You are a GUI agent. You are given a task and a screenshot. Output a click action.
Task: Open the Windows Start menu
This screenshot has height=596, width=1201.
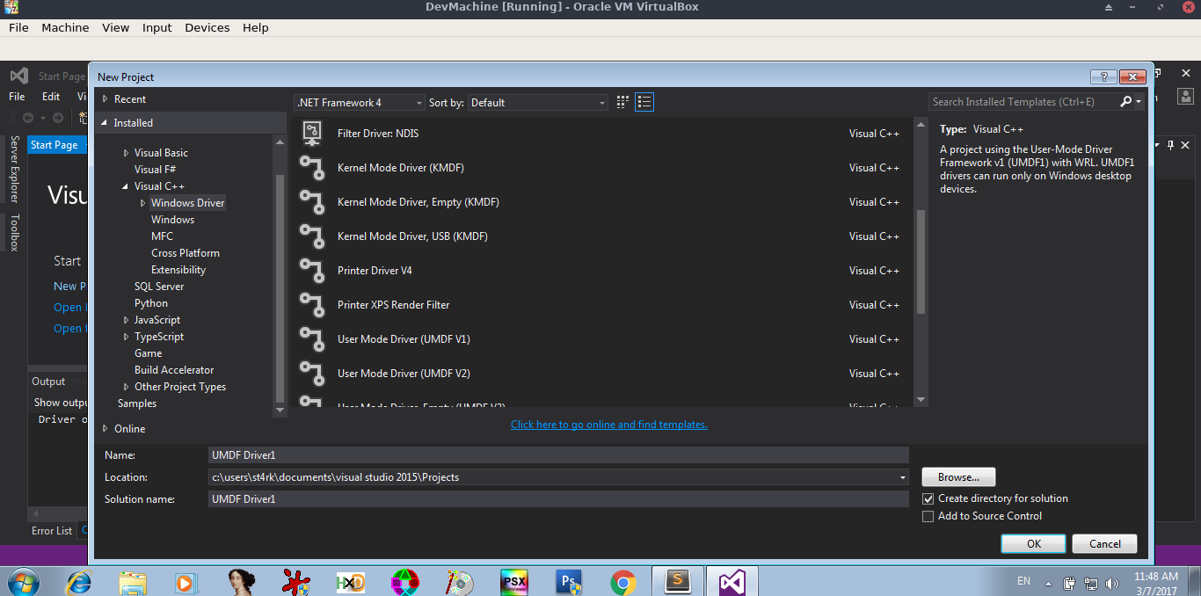point(24,581)
